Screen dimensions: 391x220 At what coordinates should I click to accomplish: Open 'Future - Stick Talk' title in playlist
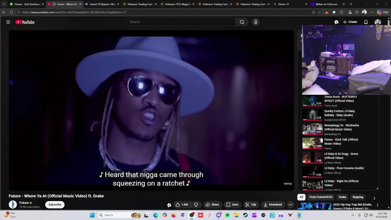click(x=341, y=141)
